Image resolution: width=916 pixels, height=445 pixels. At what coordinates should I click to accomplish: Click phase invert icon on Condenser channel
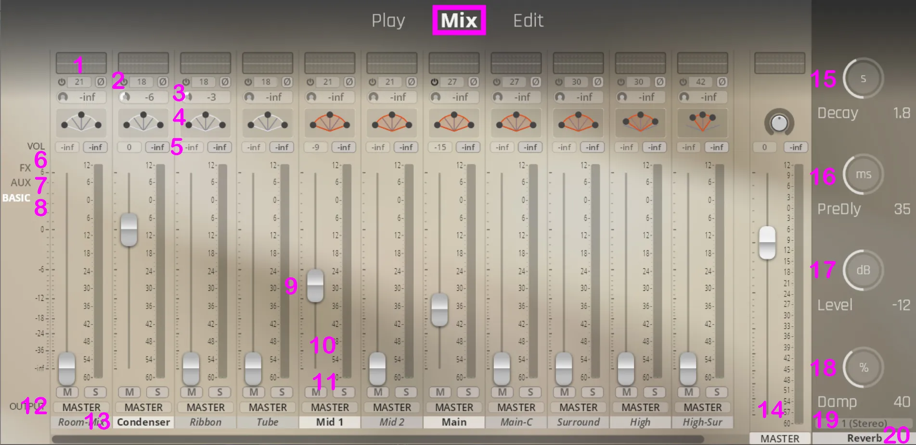(x=163, y=82)
